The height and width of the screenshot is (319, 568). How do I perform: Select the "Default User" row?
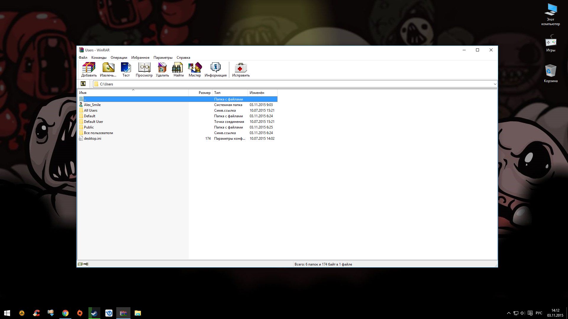(177, 122)
